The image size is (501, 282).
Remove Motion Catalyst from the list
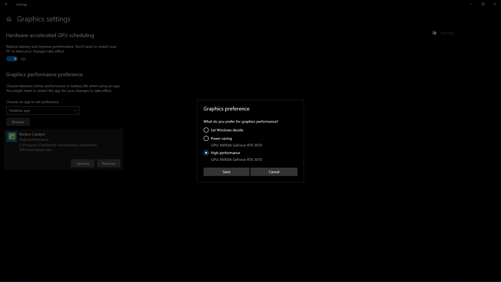[x=109, y=163]
